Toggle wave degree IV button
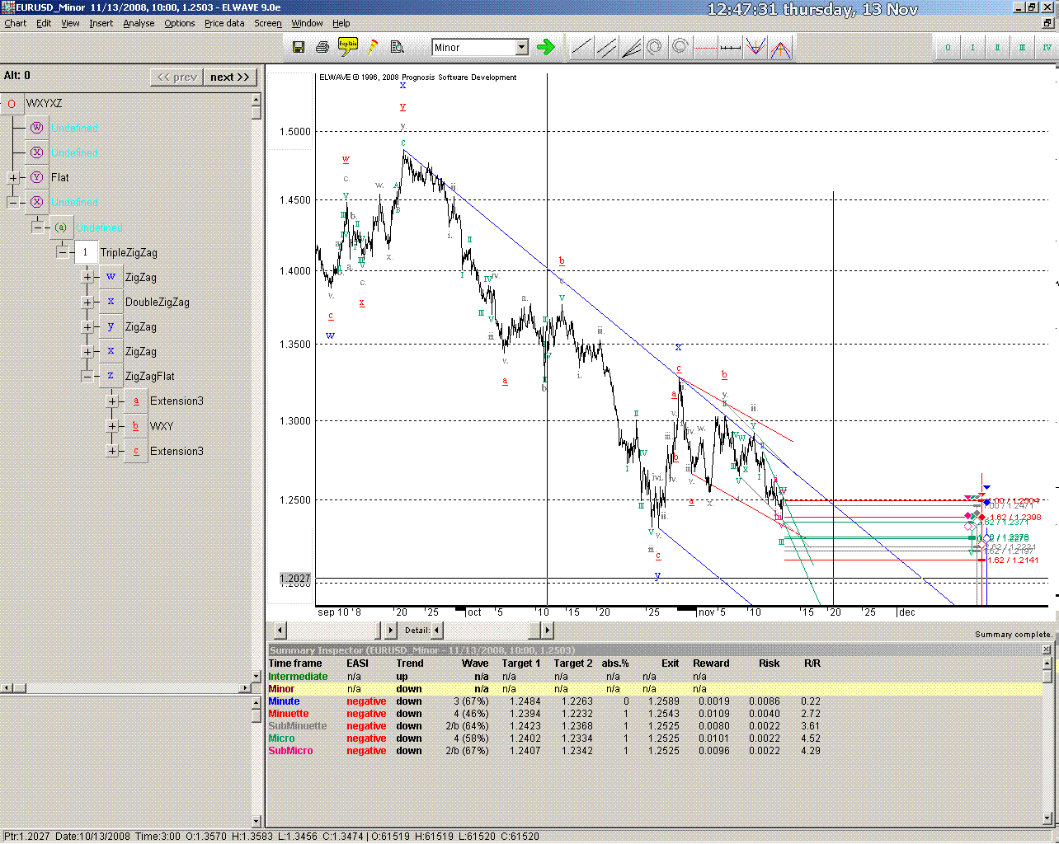Viewport: 1059px width, 844px height. coord(1047,47)
